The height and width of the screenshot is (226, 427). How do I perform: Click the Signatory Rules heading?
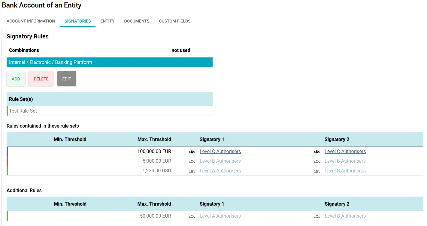pyautogui.click(x=28, y=36)
